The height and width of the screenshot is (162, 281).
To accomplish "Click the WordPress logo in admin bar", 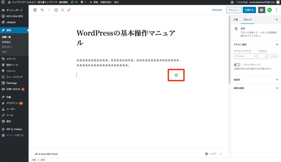I will 3,2.
